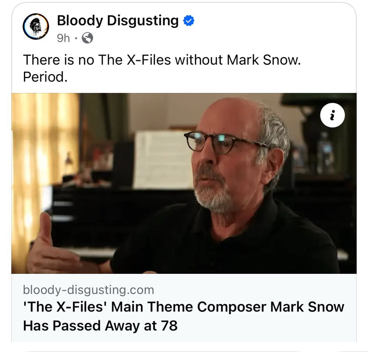The image size is (368, 352).
Task: Click the gray link preview footer area
Action: 184,308
